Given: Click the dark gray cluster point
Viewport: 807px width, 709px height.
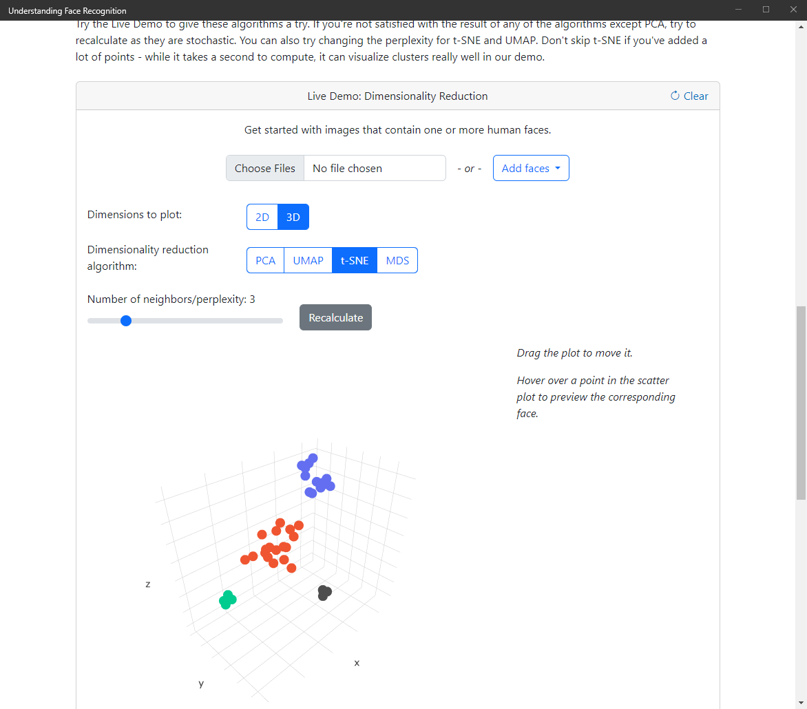Looking at the screenshot, I should click(324, 593).
